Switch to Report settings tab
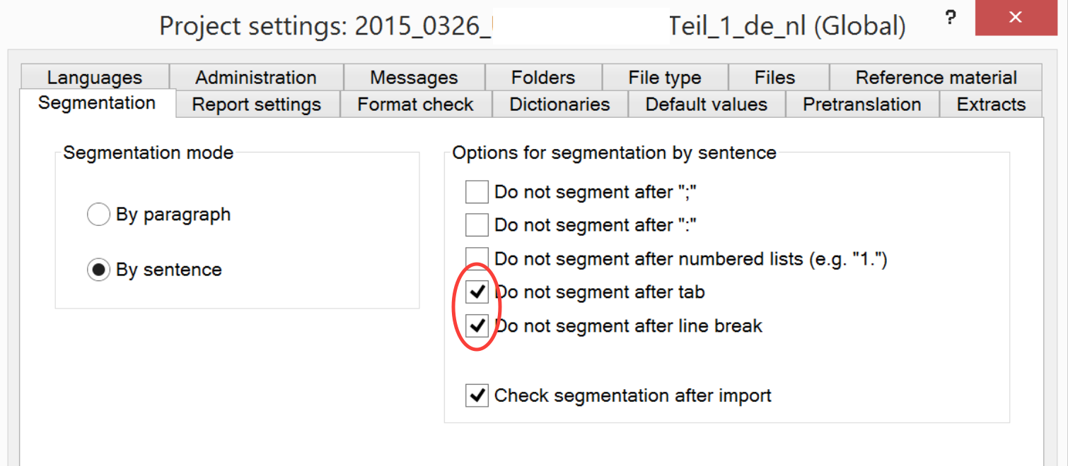Image resolution: width=1068 pixels, height=466 pixels. click(x=256, y=104)
